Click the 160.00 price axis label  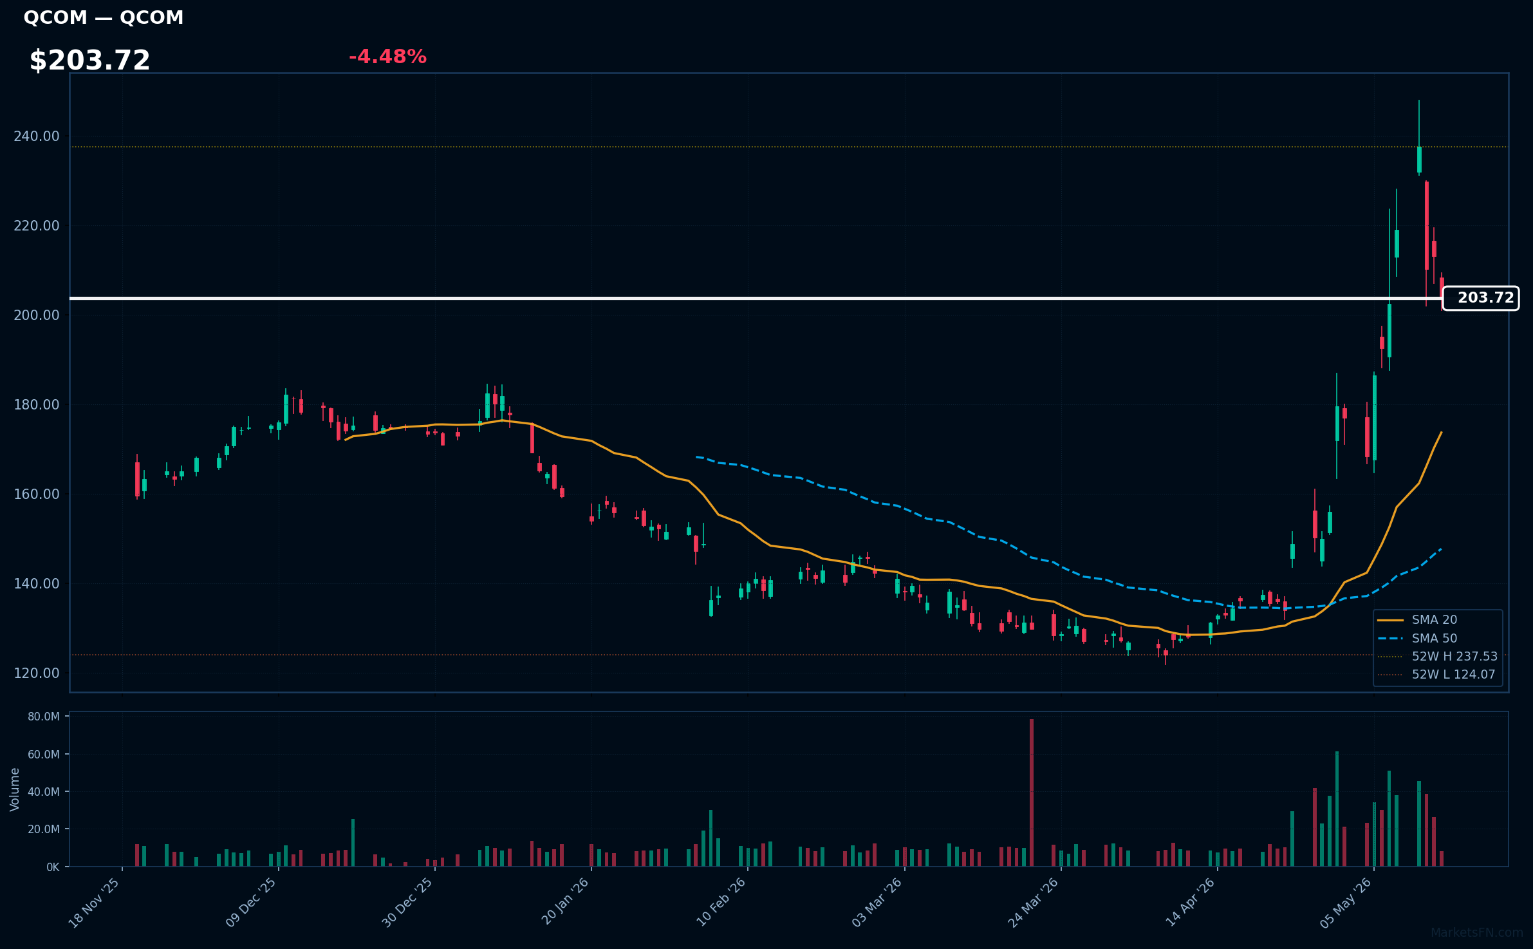click(x=36, y=494)
